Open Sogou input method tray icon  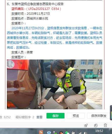pos(41,132)
